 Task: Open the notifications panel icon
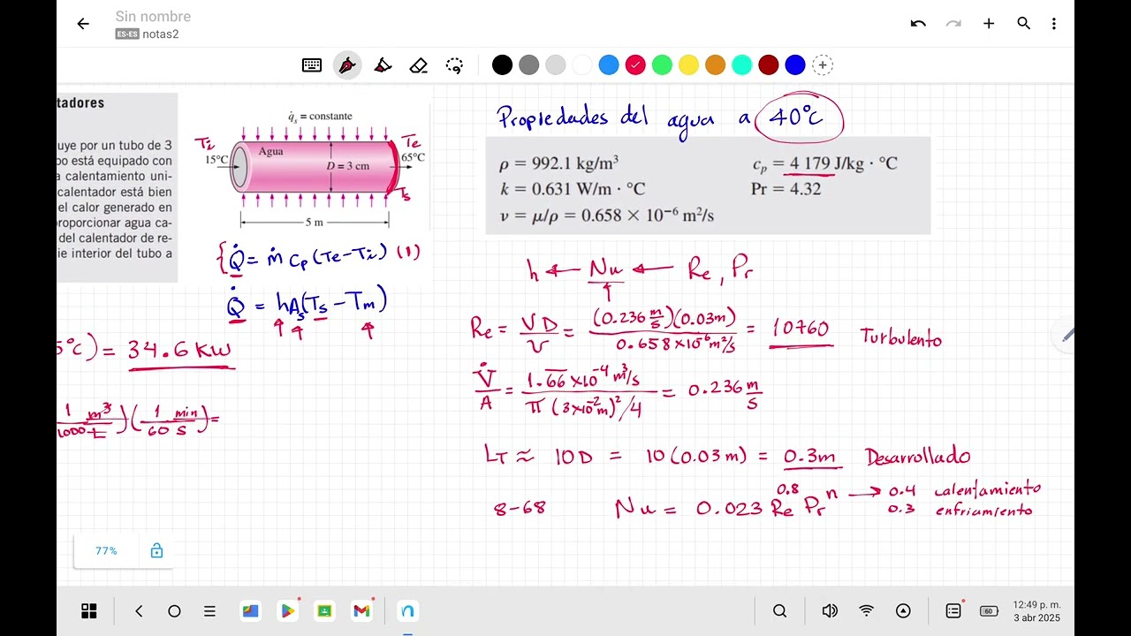(x=953, y=611)
